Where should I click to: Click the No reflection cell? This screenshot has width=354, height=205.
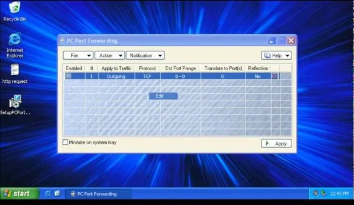(x=258, y=76)
